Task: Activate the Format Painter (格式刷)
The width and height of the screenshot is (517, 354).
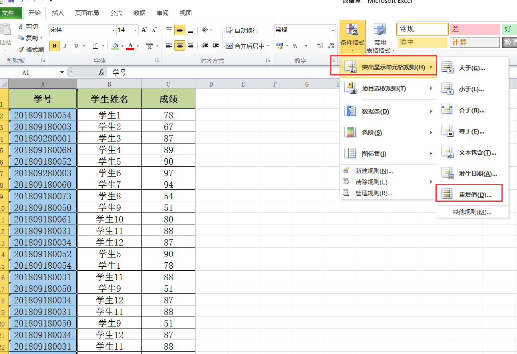Action: [30, 50]
